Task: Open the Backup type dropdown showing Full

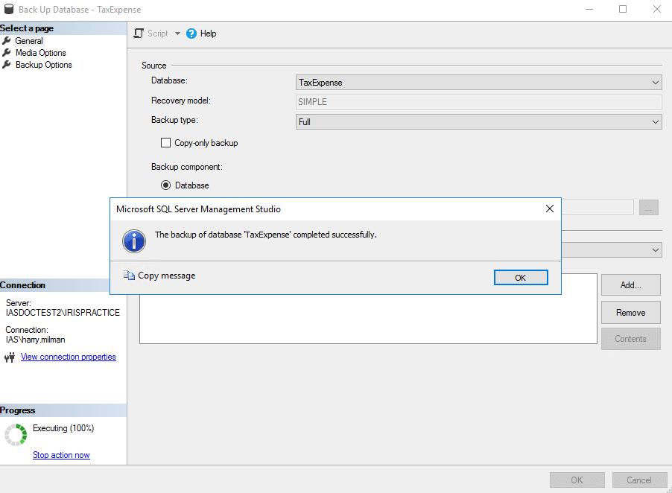Action: (478, 121)
